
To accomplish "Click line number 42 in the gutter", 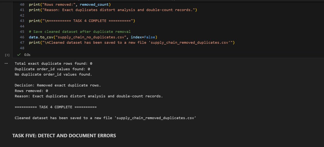I will tap(22, 15).
